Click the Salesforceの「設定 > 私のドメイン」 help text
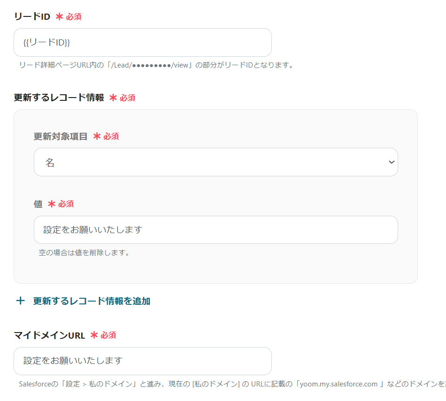The image size is (446, 401). (x=232, y=384)
